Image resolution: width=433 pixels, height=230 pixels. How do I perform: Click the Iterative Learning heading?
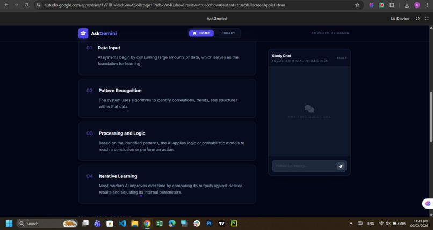(x=118, y=176)
